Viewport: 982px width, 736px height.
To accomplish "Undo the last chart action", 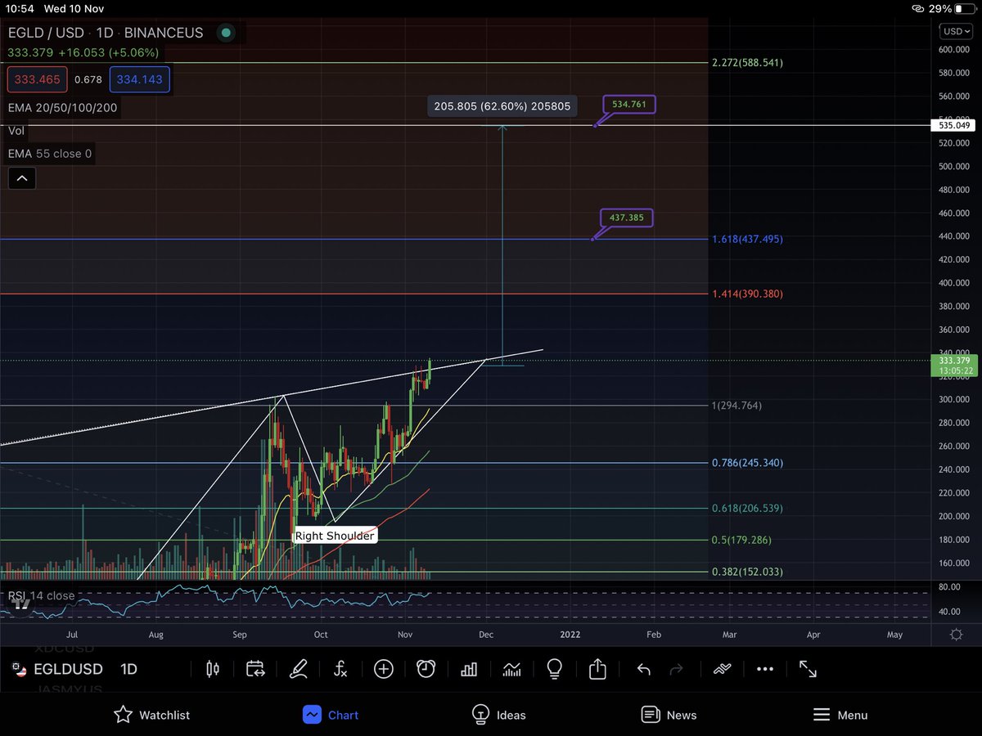I will (643, 669).
